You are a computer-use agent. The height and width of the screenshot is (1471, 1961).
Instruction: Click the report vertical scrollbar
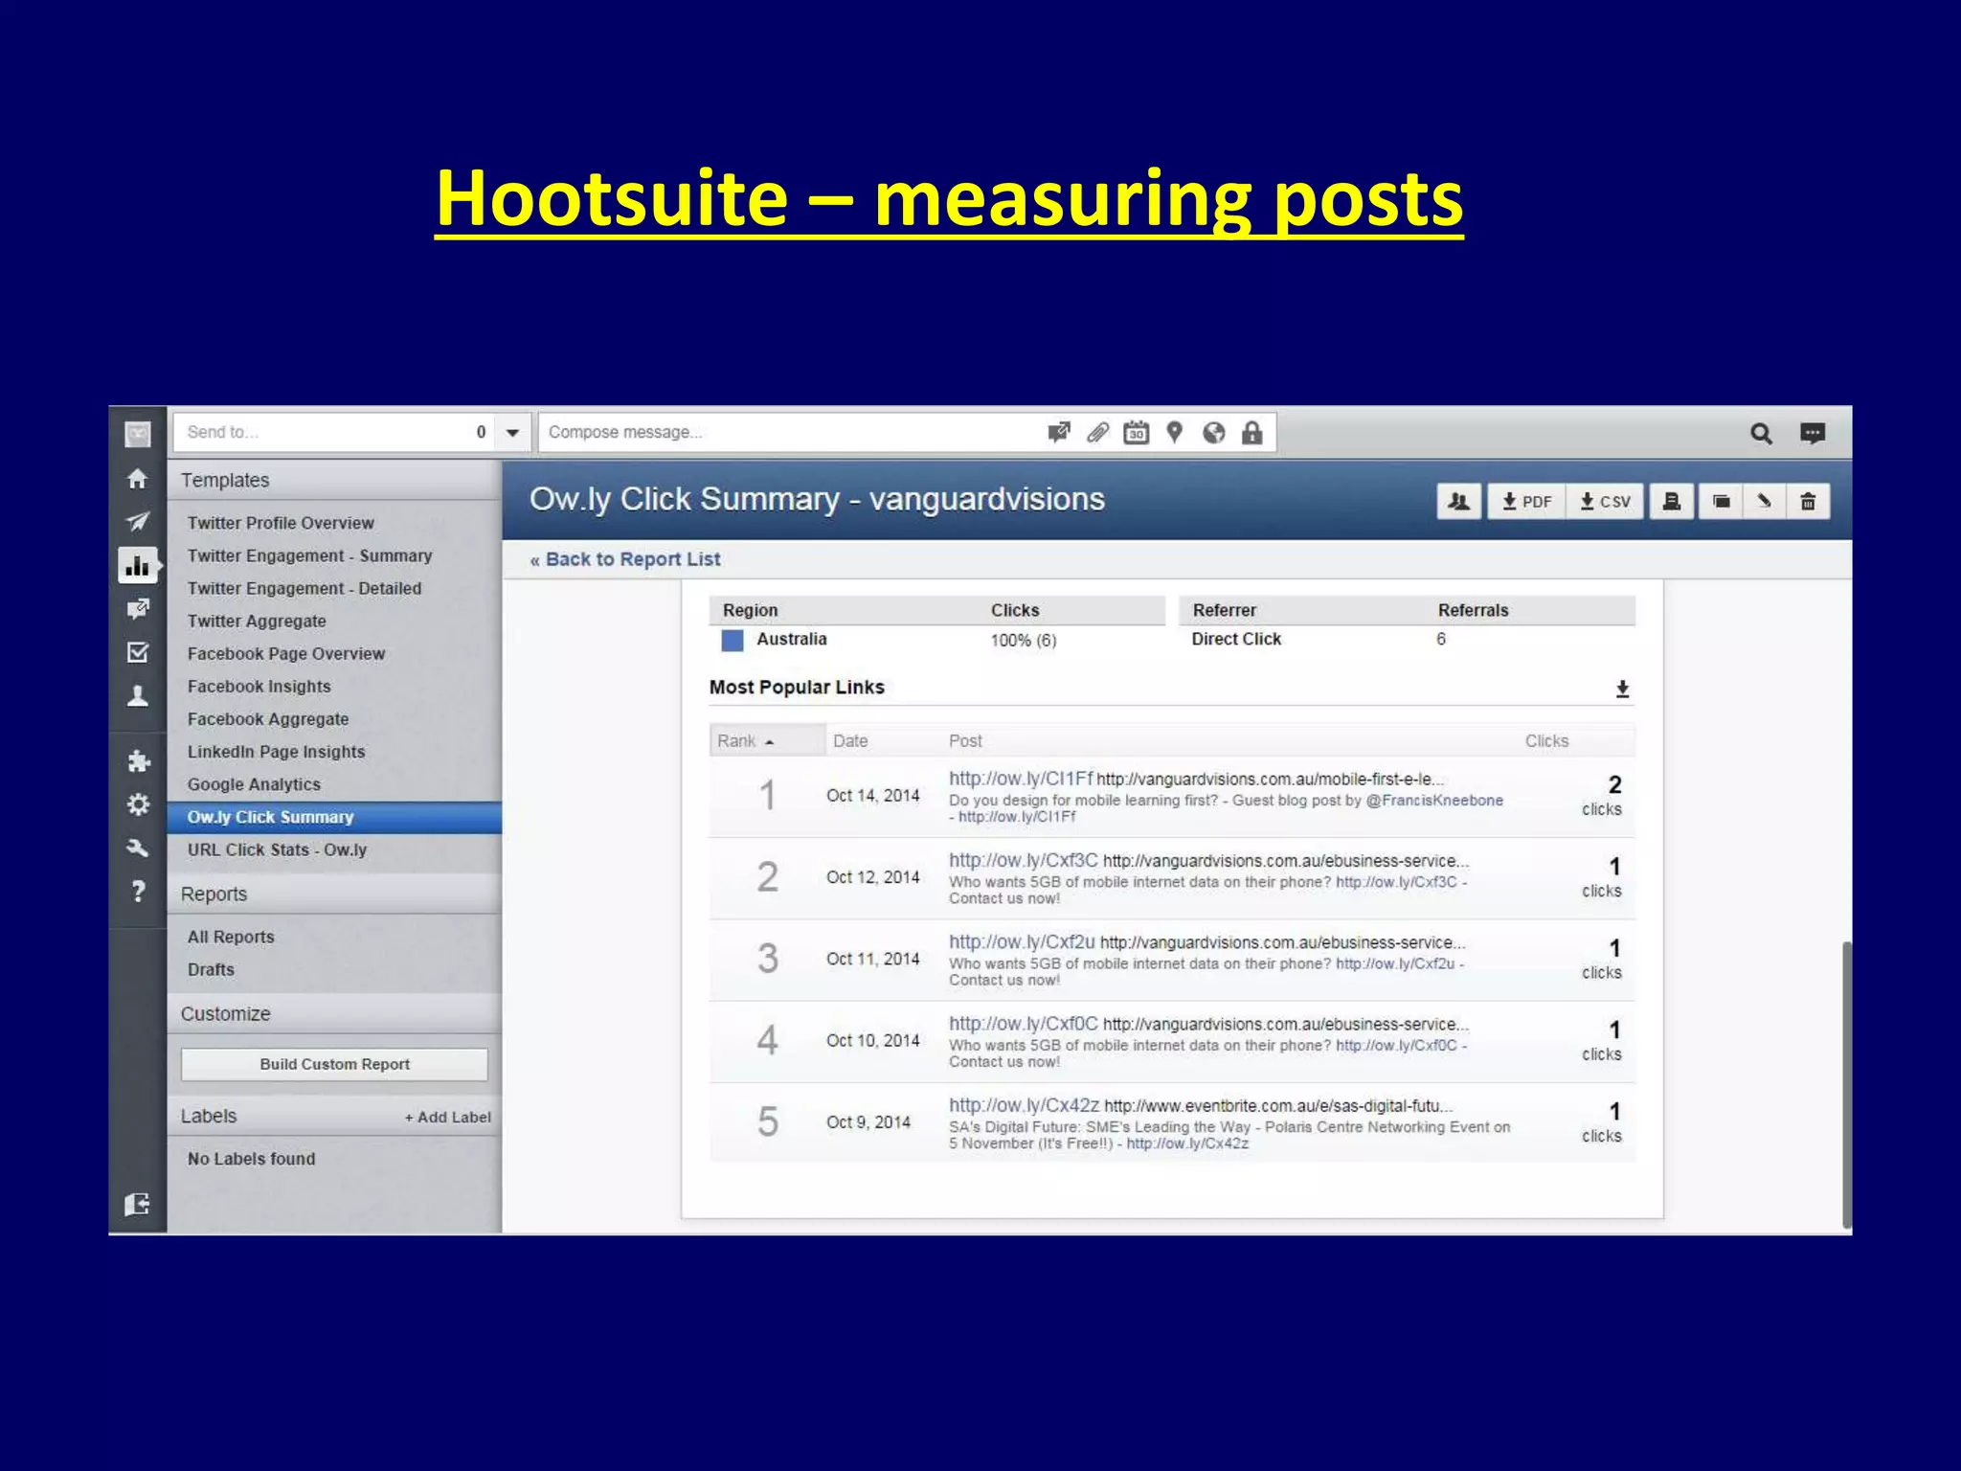(1846, 1085)
